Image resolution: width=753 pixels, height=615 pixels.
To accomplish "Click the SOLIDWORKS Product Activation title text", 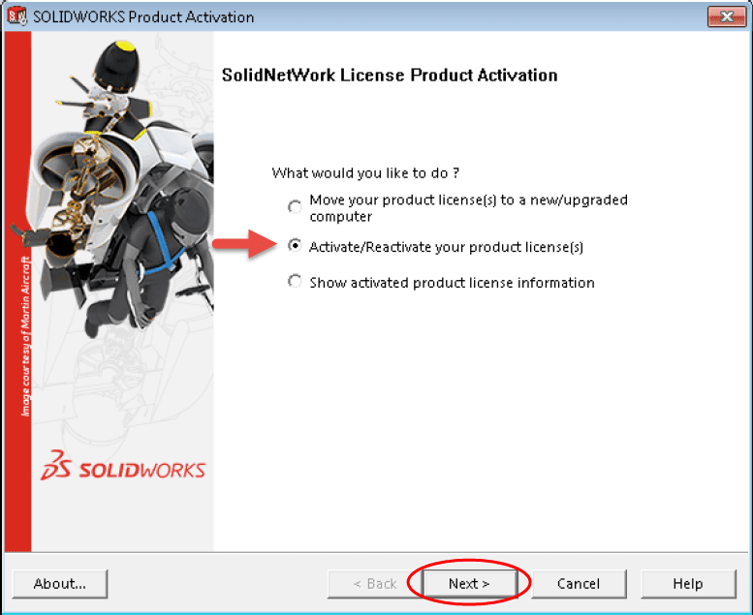I will [143, 17].
